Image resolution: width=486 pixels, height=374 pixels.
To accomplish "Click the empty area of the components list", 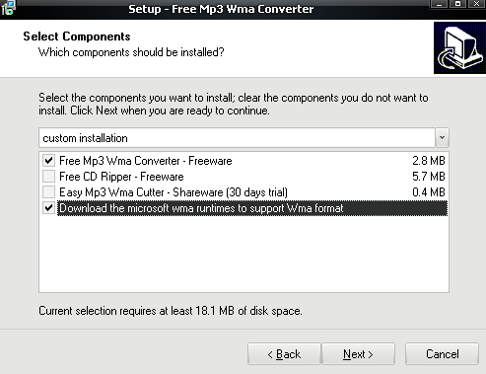I will coord(243,254).
